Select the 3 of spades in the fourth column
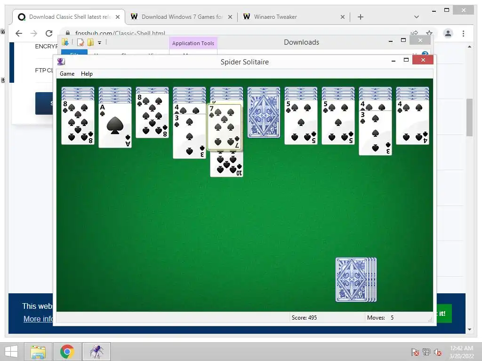Viewport: 482px width, 361px height. [189, 136]
